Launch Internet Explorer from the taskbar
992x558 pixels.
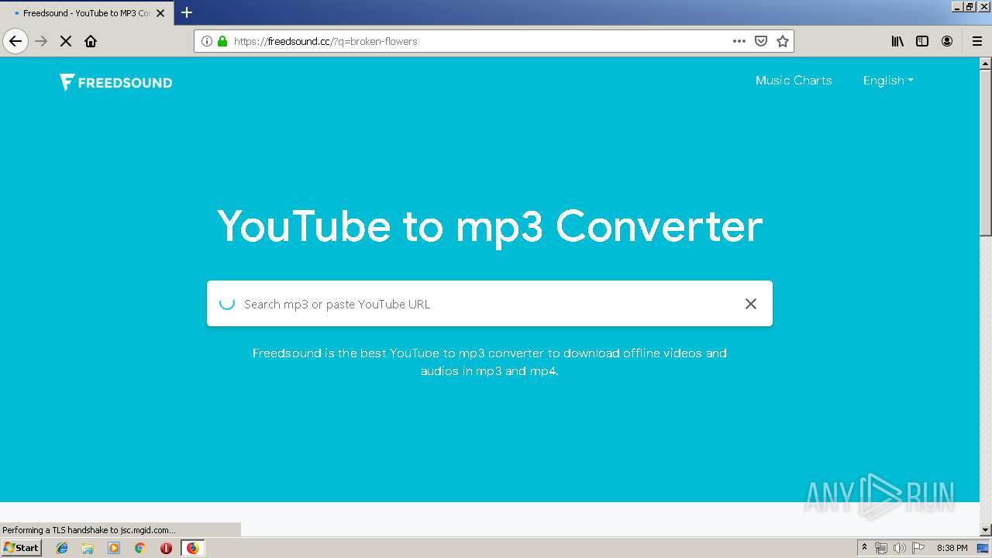[62, 548]
